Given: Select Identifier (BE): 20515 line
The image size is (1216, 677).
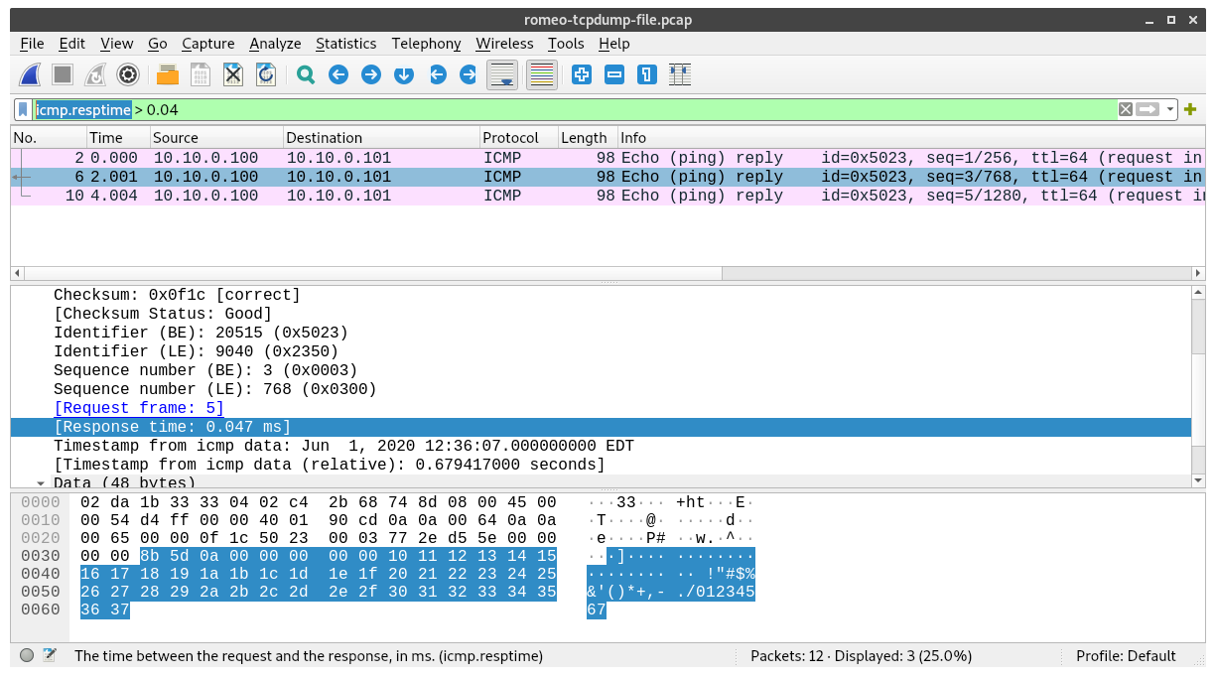Looking at the screenshot, I should [201, 333].
